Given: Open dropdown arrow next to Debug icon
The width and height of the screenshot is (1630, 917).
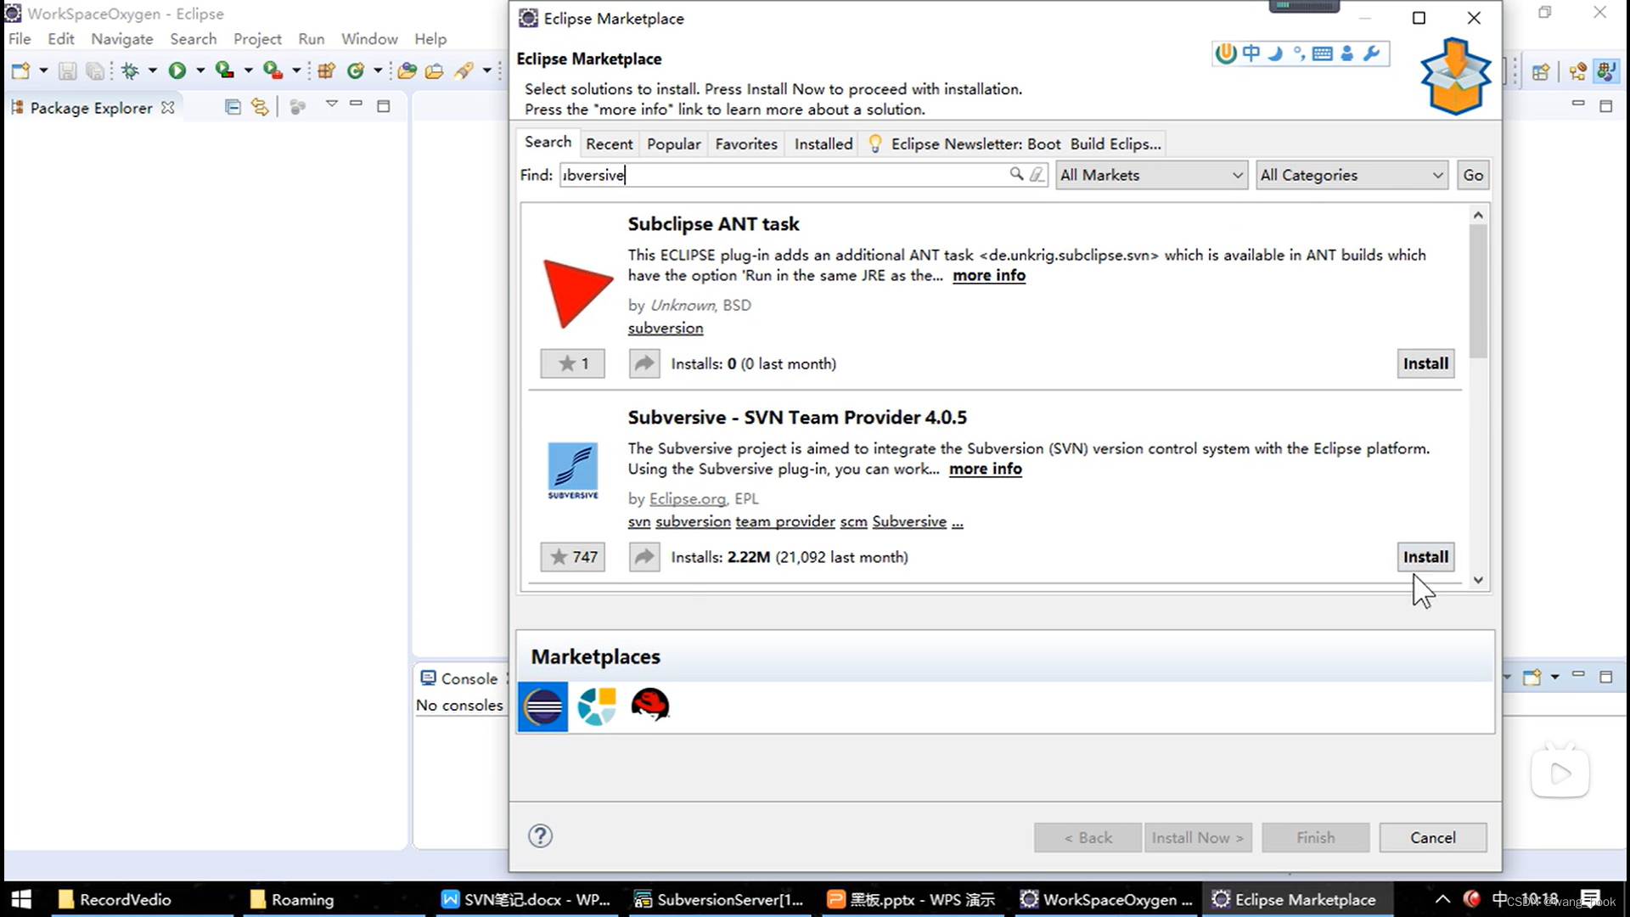Looking at the screenshot, I should pyautogui.click(x=153, y=71).
